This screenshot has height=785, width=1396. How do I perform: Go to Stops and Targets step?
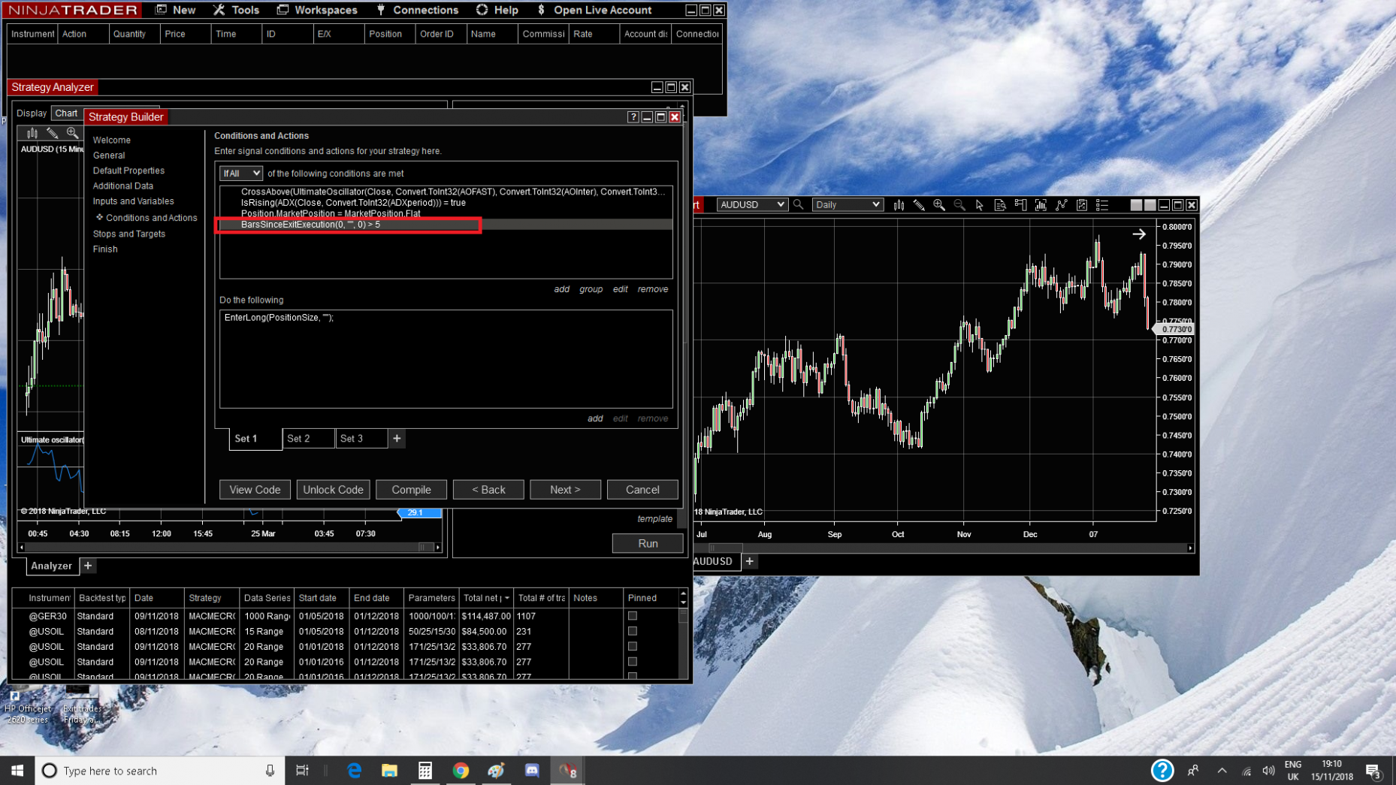coord(129,234)
